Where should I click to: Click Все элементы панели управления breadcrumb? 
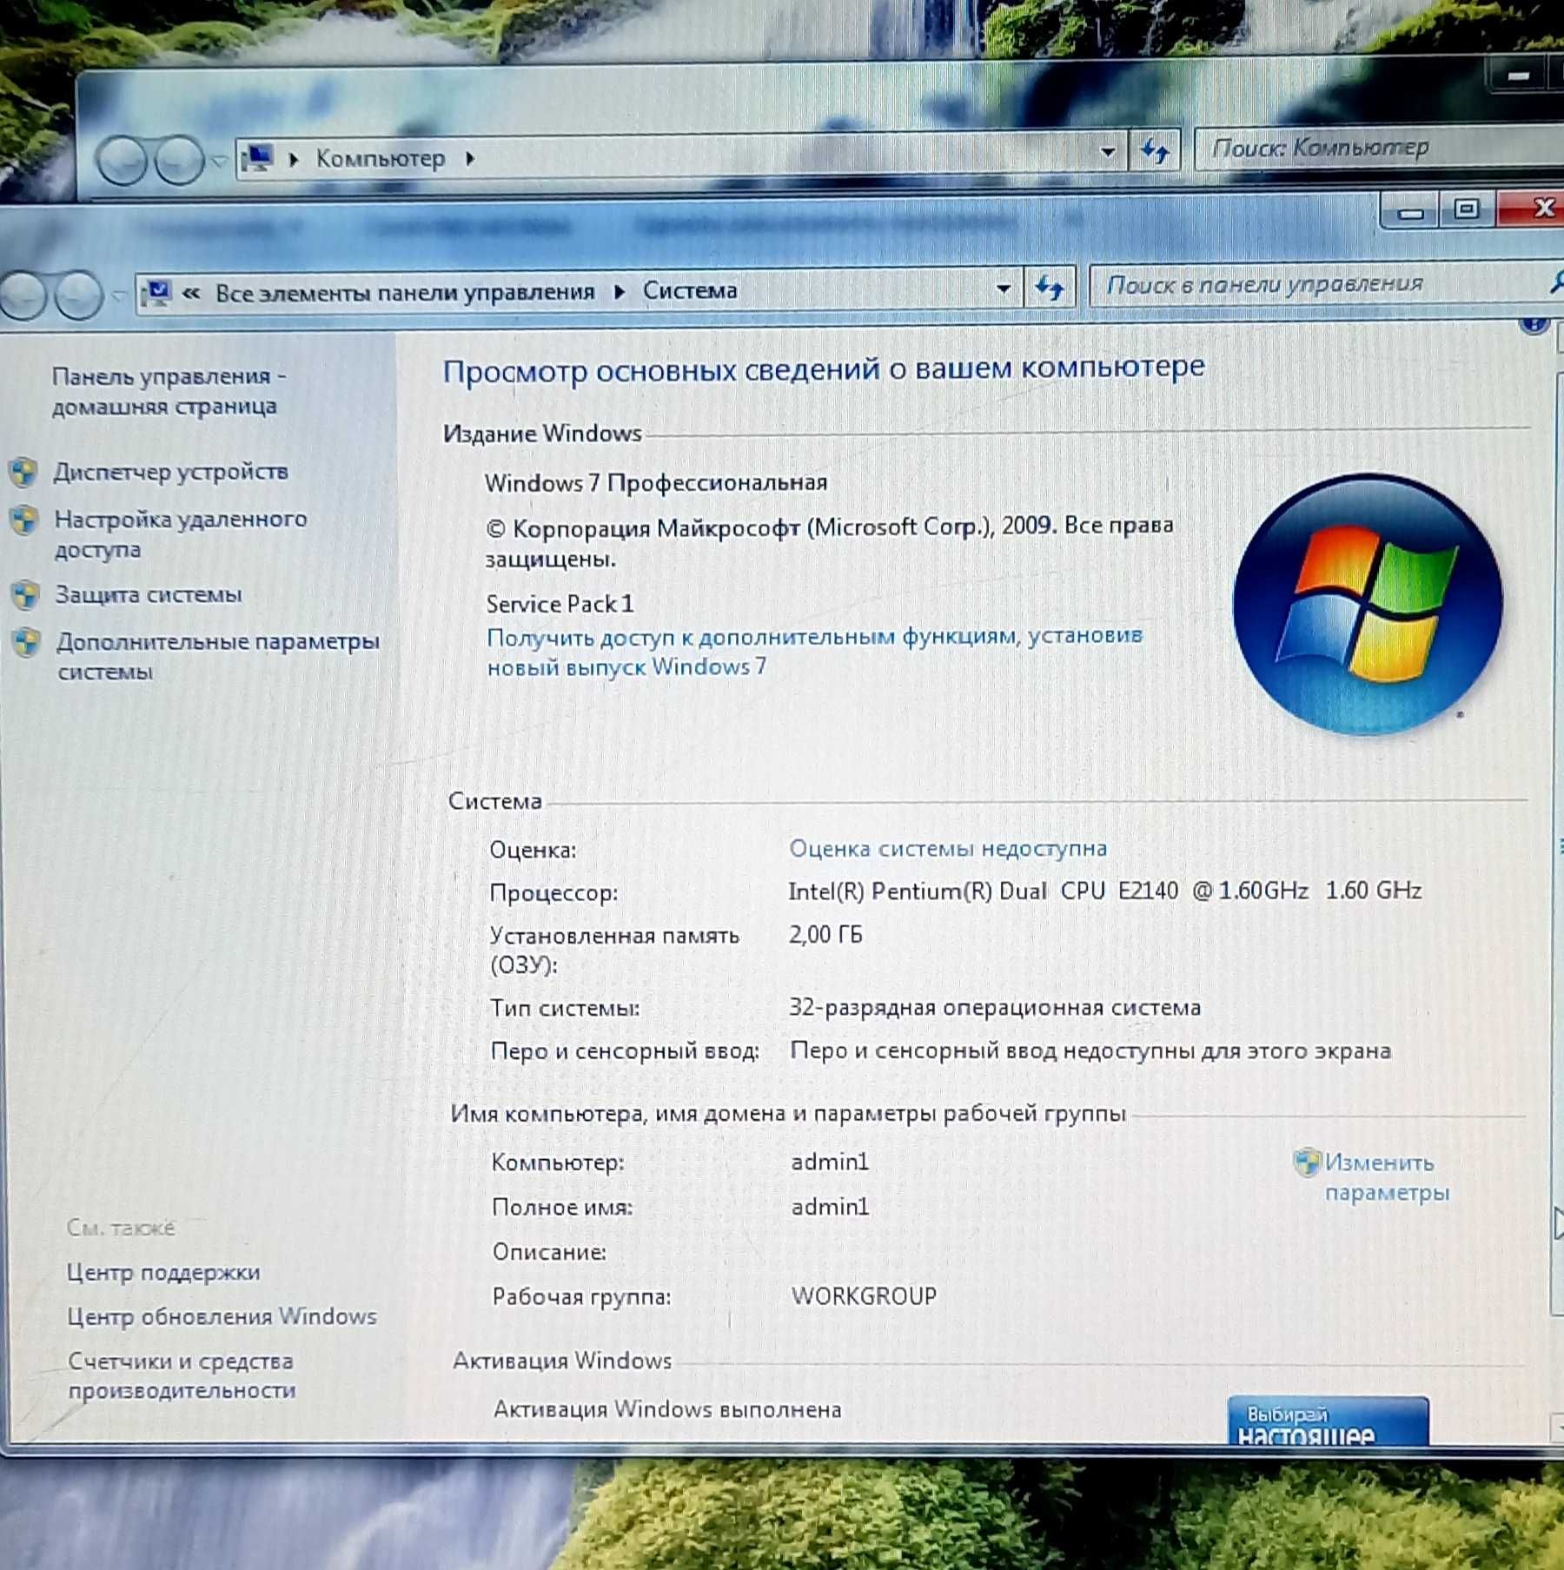coord(405,292)
